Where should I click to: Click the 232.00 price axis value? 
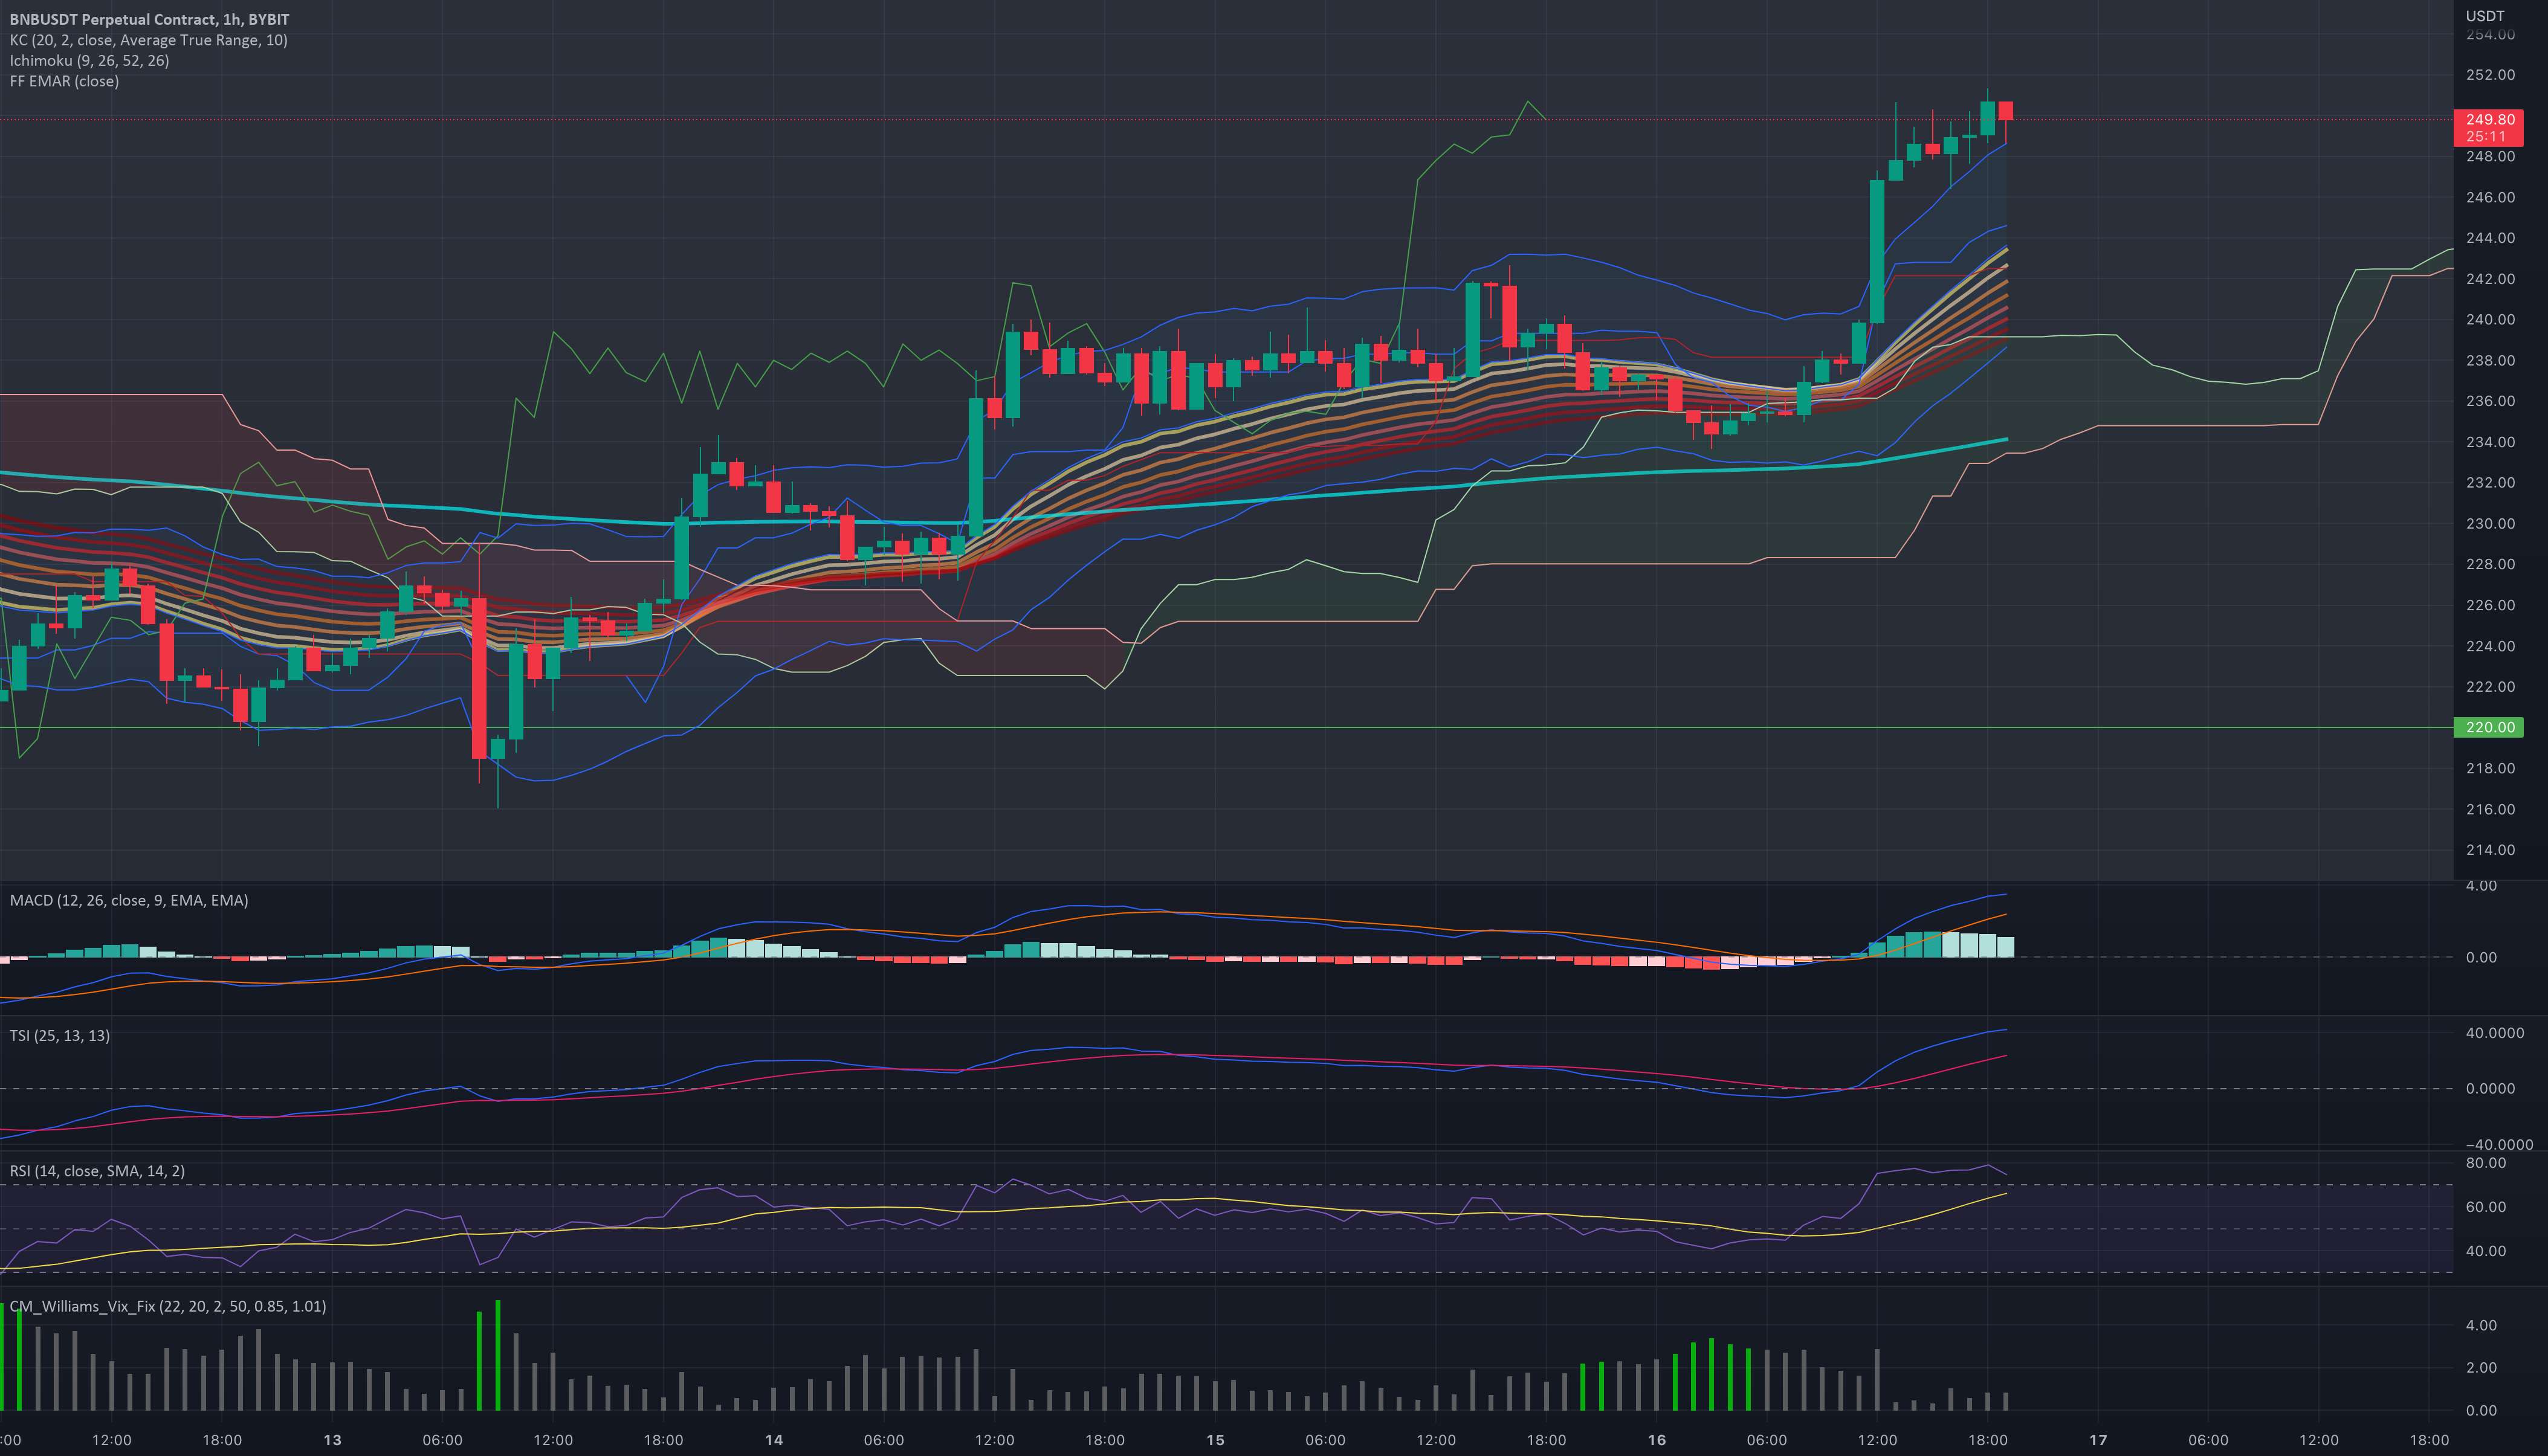point(2490,483)
